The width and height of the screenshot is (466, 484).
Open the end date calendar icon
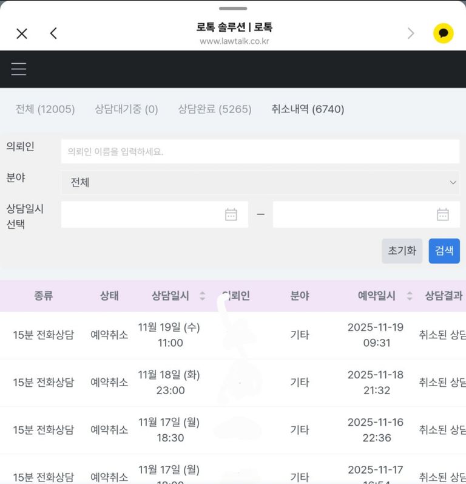(x=443, y=214)
